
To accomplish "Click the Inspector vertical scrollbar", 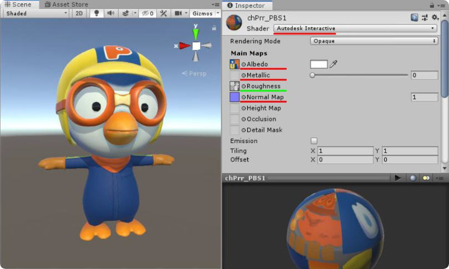I will coord(445,59).
